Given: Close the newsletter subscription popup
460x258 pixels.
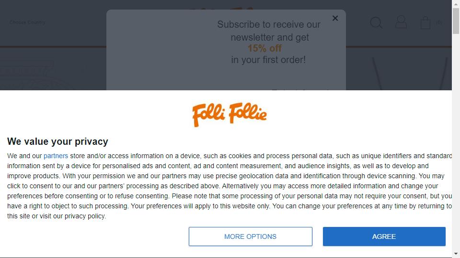Looking at the screenshot, I should (335, 18).
